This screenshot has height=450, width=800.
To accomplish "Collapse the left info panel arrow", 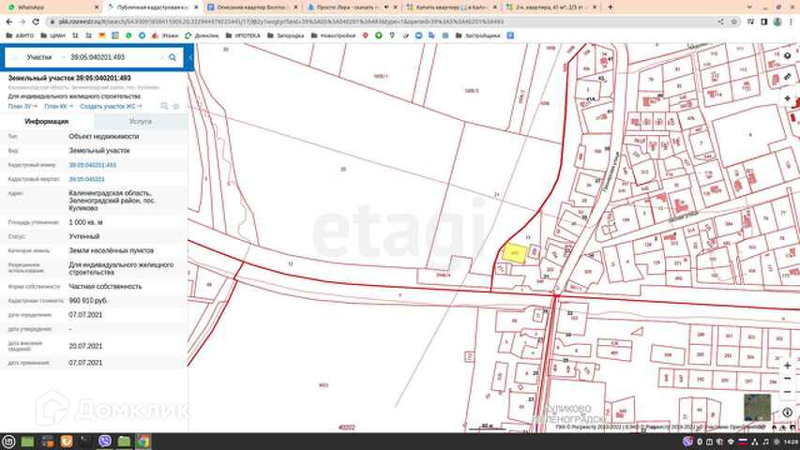I will click(190, 57).
